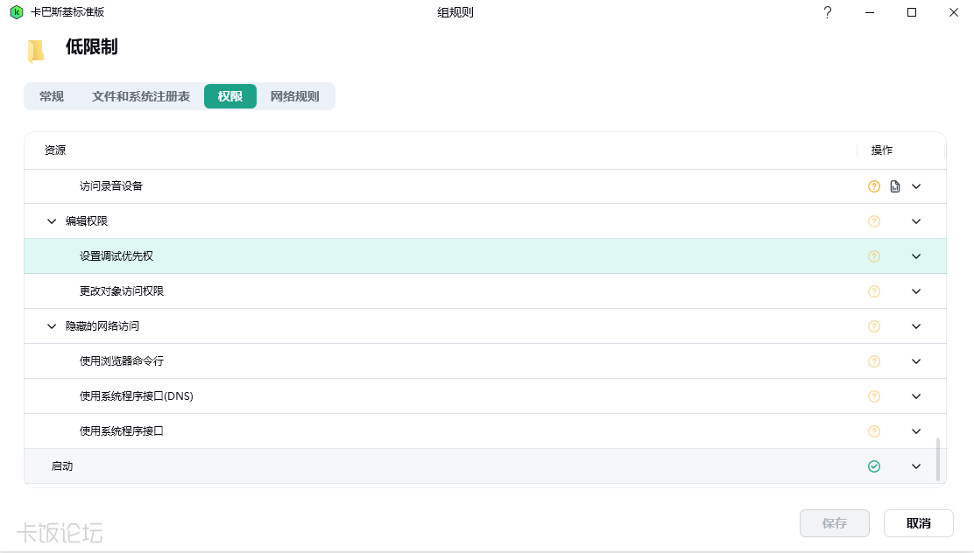Collapse the 隐藏的网络访问 group
This screenshot has width=974, height=553.
[52, 325]
